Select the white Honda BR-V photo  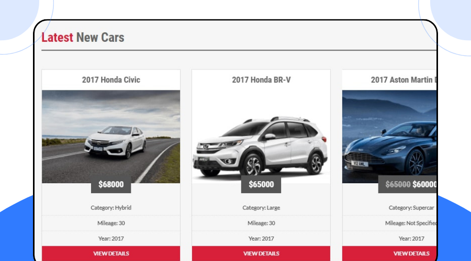261,137
